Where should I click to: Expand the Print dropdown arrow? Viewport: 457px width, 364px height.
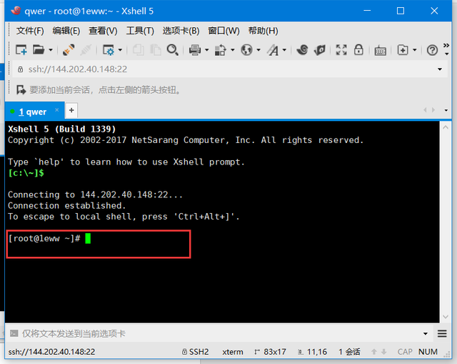[207, 50]
